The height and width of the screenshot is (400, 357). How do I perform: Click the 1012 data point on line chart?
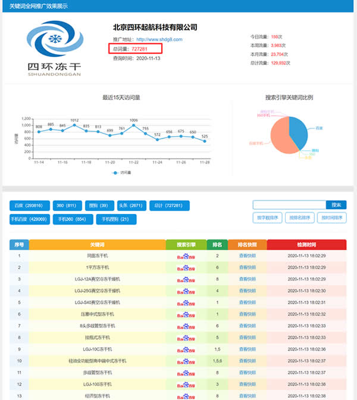click(74, 125)
